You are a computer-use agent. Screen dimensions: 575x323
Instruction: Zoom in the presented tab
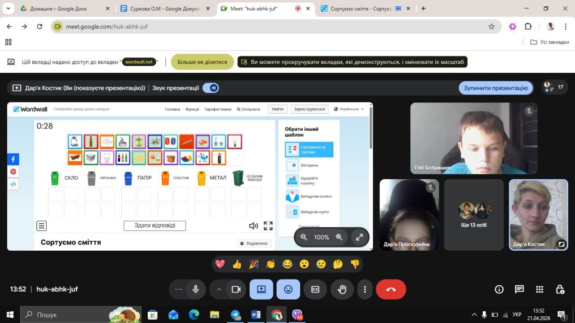click(339, 237)
